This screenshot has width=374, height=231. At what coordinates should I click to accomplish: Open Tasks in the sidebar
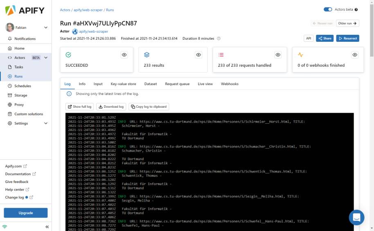point(19,67)
